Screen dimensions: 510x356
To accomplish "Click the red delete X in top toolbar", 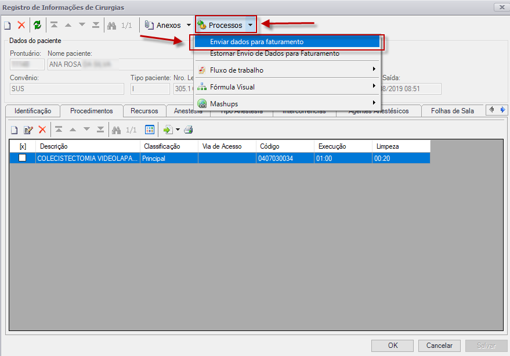I will pyautogui.click(x=21, y=25).
